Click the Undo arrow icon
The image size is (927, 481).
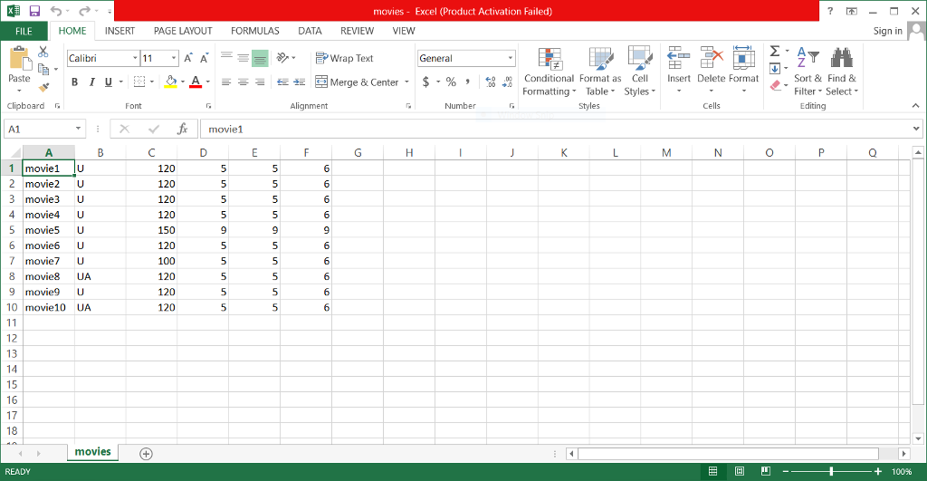(56, 11)
